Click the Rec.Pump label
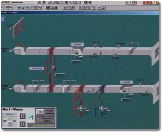This screenshot has height=132, width=162. click(37, 68)
